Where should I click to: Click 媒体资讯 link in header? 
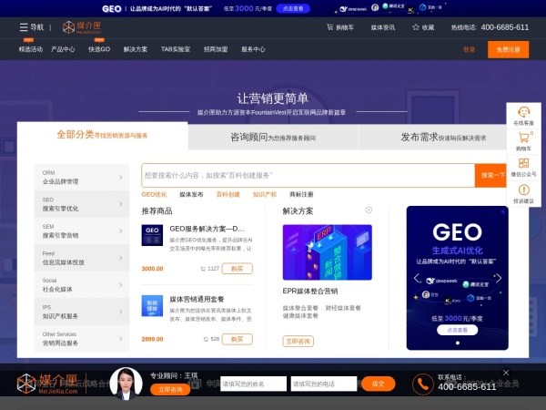click(383, 27)
